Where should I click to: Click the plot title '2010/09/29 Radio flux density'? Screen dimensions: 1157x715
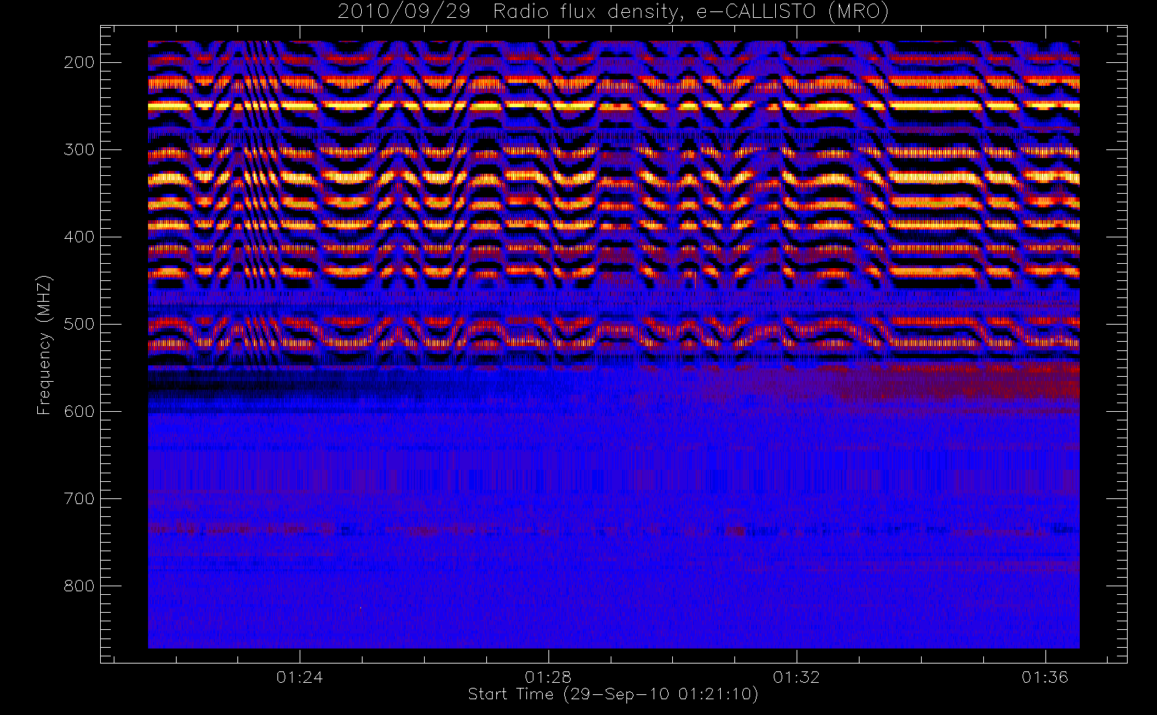coord(613,12)
